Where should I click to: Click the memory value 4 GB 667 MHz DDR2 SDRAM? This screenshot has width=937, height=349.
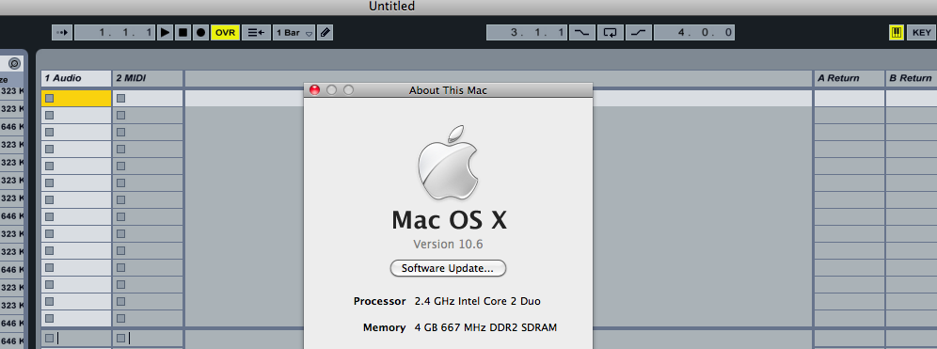[485, 327]
